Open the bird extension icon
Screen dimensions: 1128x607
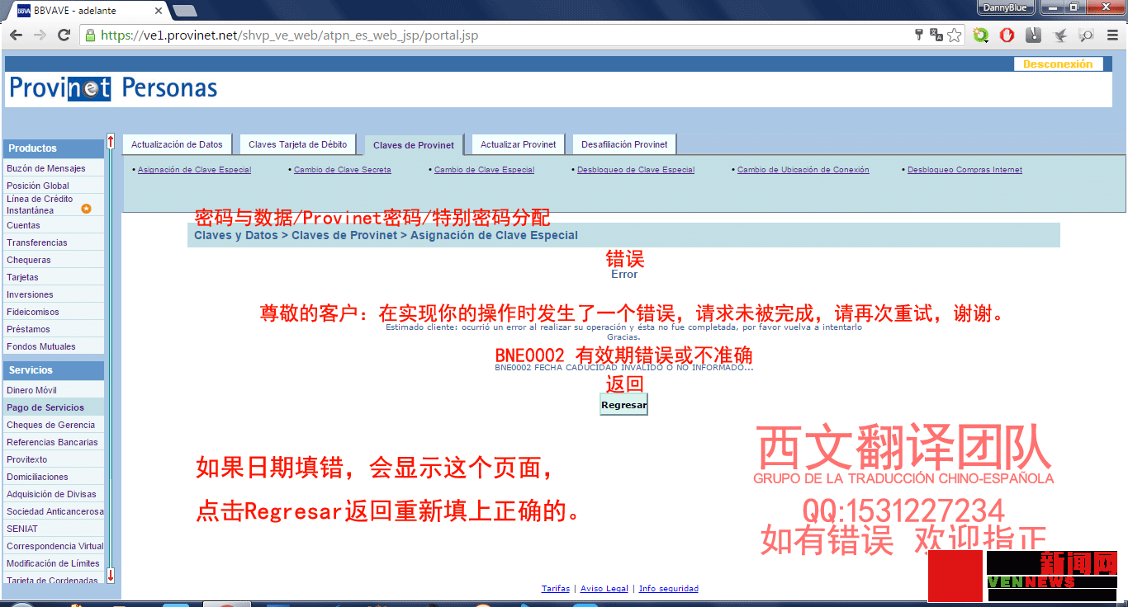point(1060,35)
